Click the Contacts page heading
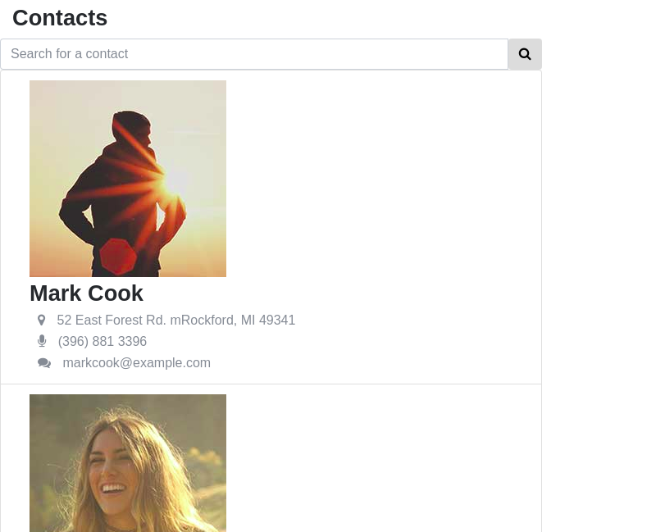 (x=60, y=18)
